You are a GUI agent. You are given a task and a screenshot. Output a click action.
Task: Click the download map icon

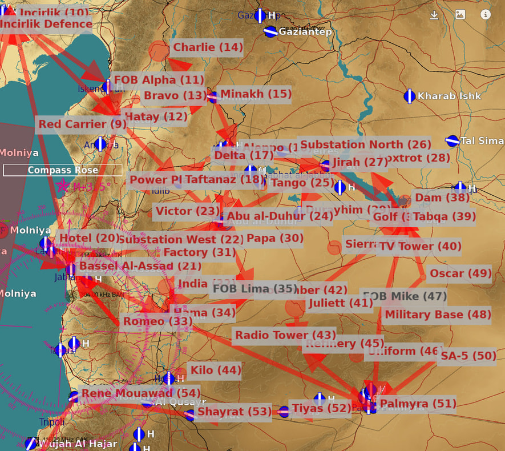coord(434,15)
